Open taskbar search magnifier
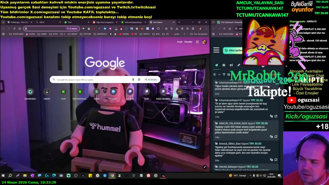 tap(10, 176)
